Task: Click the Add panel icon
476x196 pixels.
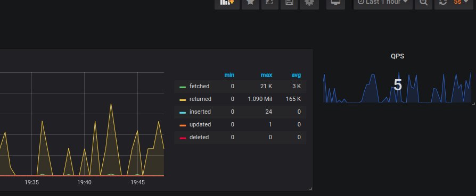Action: [x=227, y=3]
